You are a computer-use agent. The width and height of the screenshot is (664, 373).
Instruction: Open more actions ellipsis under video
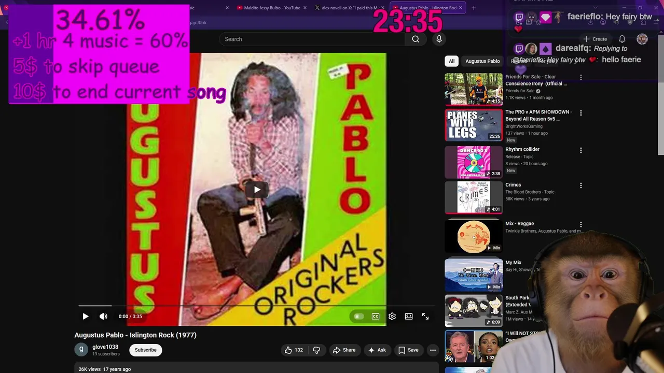tap(433, 350)
